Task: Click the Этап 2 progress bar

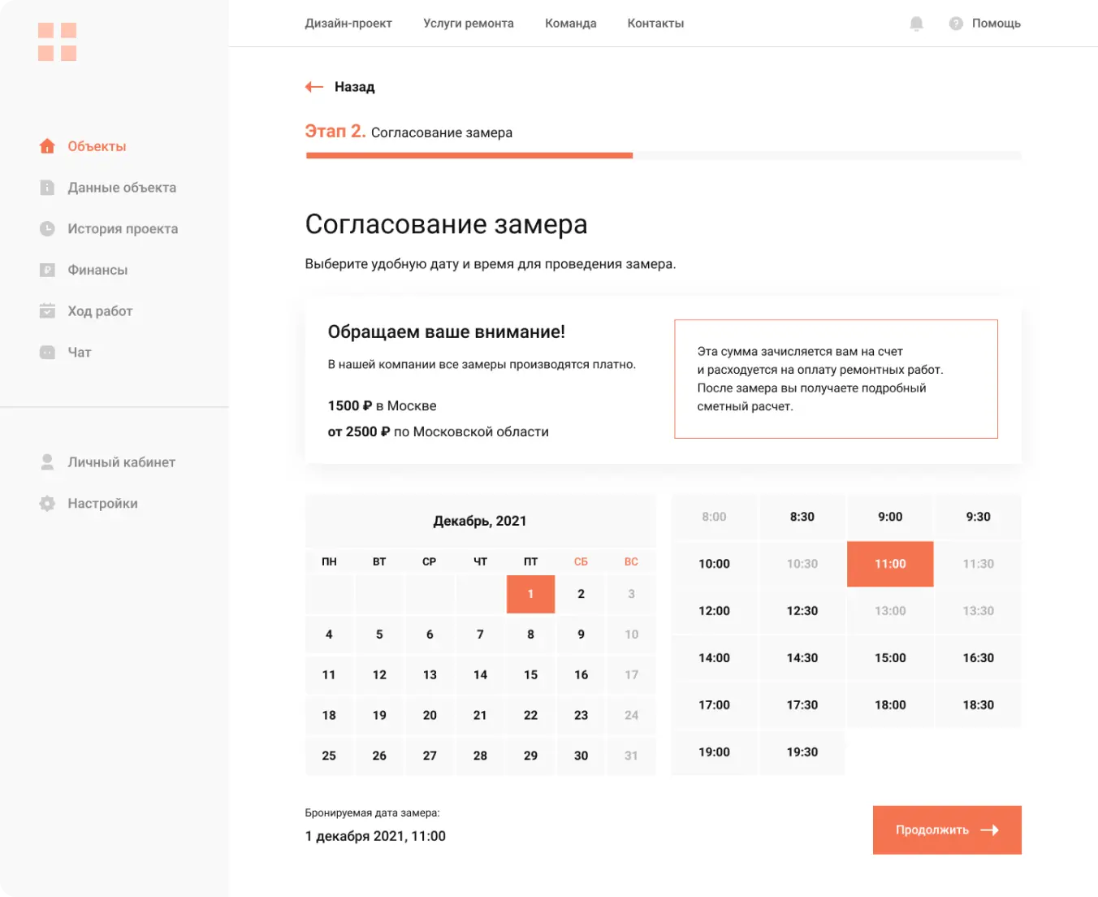Action: tap(664, 155)
